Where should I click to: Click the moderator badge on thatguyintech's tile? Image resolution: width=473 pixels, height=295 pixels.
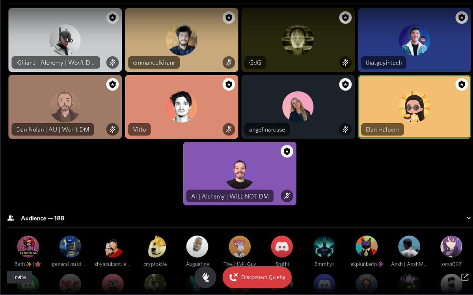tap(462, 18)
